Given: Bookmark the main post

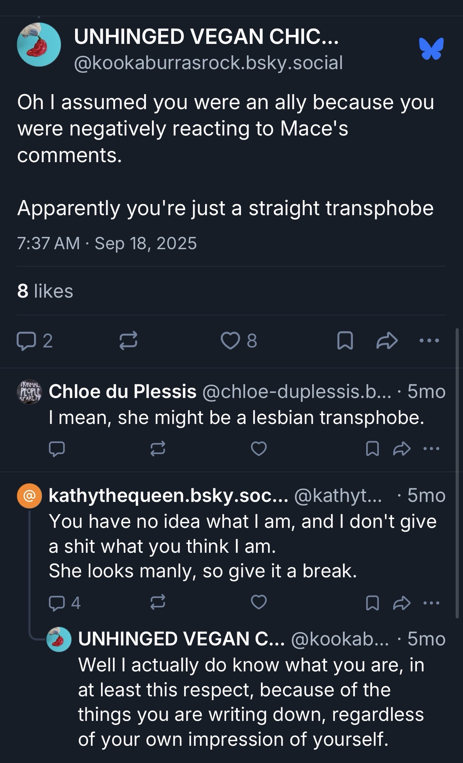Looking at the screenshot, I should click(345, 341).
